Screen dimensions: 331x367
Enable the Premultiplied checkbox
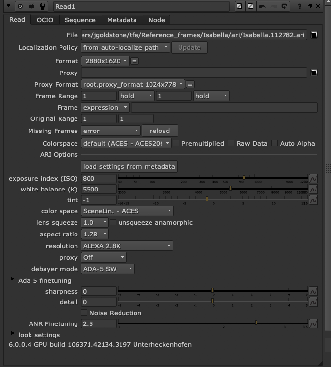[x=177, y=143]
